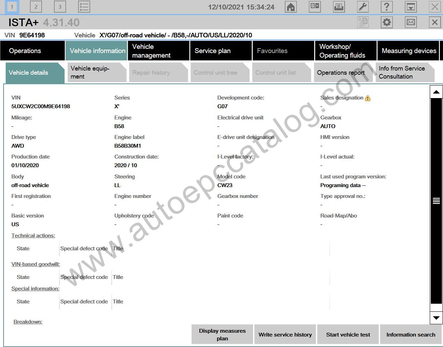
Task: Open Vehicle management menu
Action: click(159, 51)
